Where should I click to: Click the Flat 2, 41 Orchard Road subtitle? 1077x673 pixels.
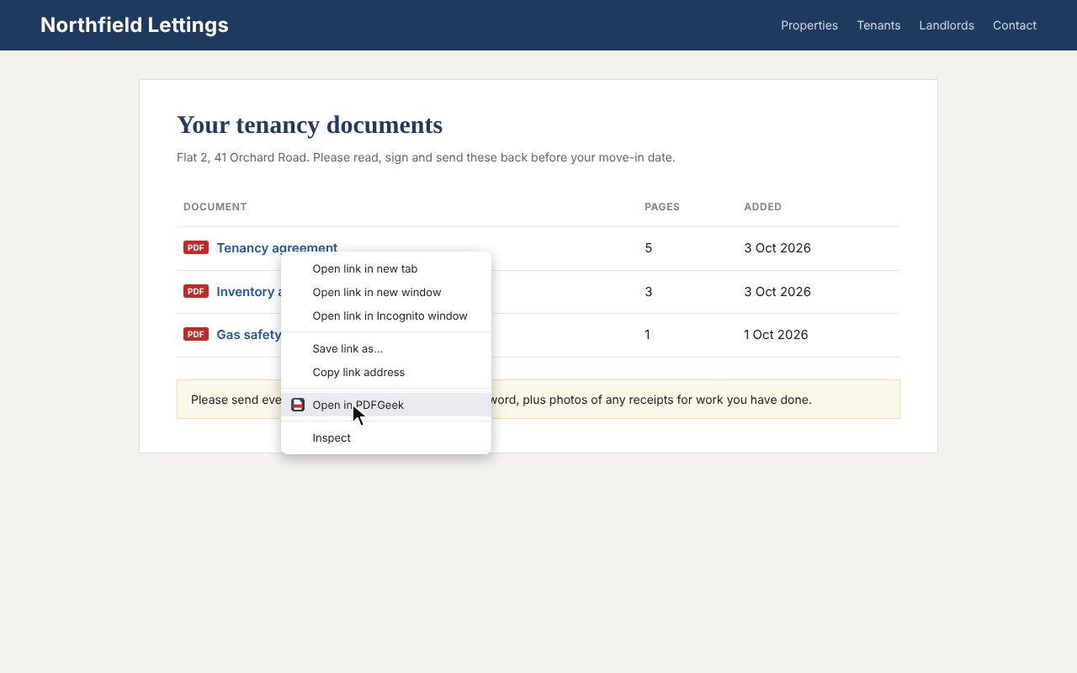tap(426, 157)
